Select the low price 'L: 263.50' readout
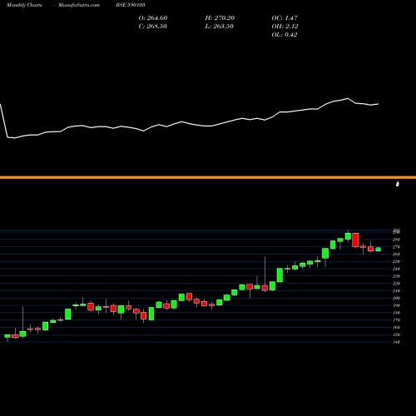 coord(220,27)
